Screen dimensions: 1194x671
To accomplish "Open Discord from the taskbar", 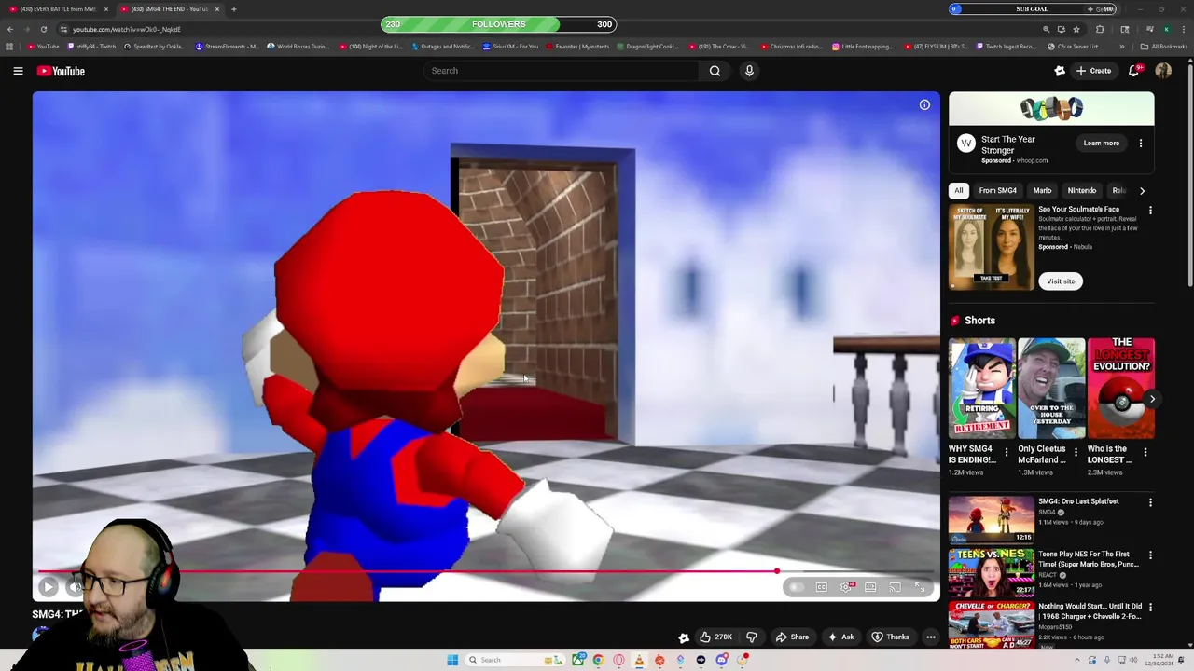I will [721, 660].
